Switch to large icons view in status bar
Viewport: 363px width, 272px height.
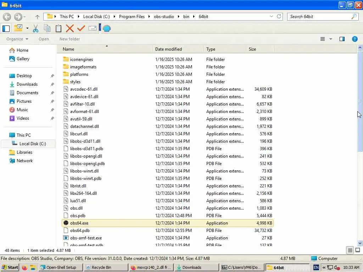(358, 250)
